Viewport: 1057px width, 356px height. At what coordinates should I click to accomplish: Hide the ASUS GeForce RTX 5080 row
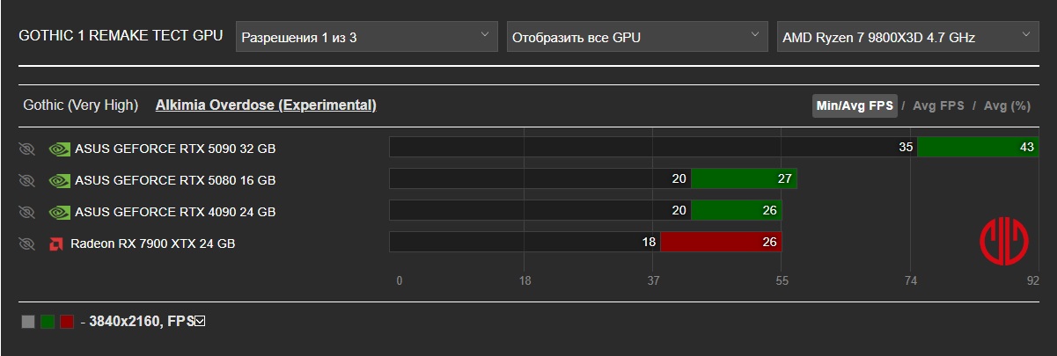tap(26, 180)
